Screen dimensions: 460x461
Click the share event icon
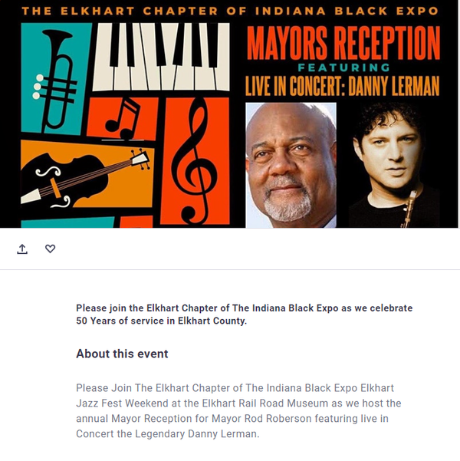(x=22, y=249)
